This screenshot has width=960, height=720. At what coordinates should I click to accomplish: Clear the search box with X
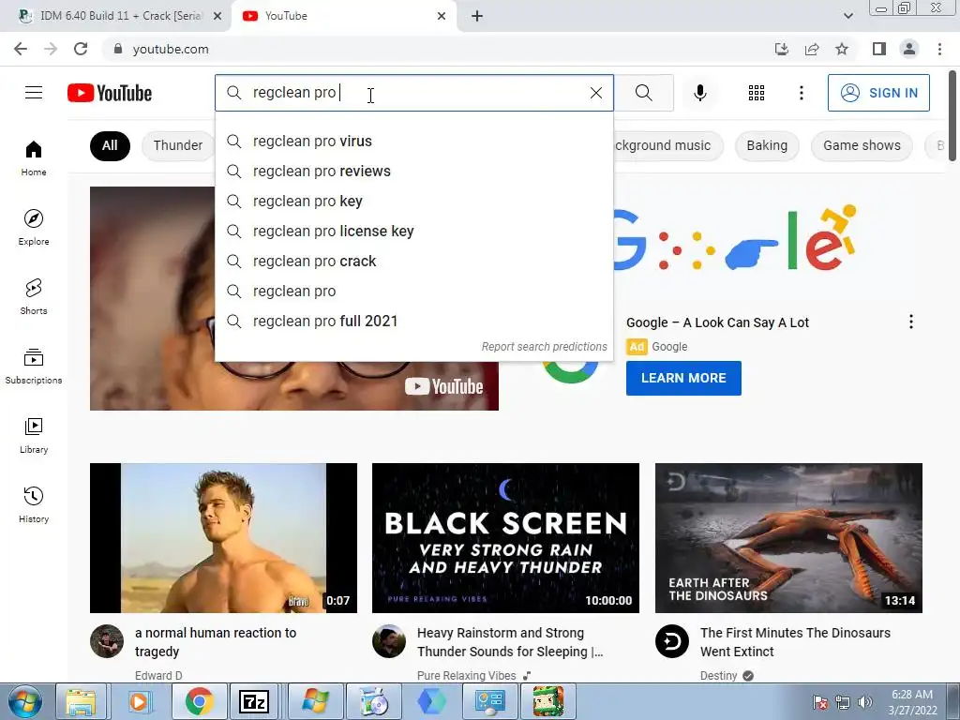tap(595, 93)
